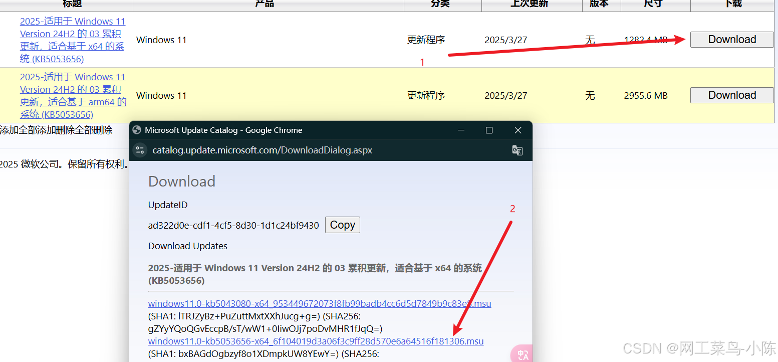The image size is (778, 362).
Task: Click popup address bar URL field
Action: [x=263, y=150]
